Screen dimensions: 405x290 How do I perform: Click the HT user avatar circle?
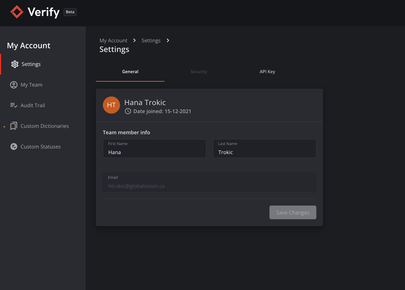tap(111, 105)
